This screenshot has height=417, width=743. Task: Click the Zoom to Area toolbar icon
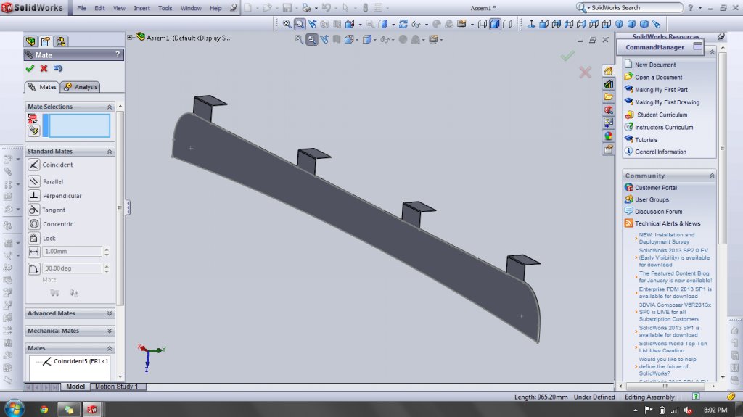(300, 24)
